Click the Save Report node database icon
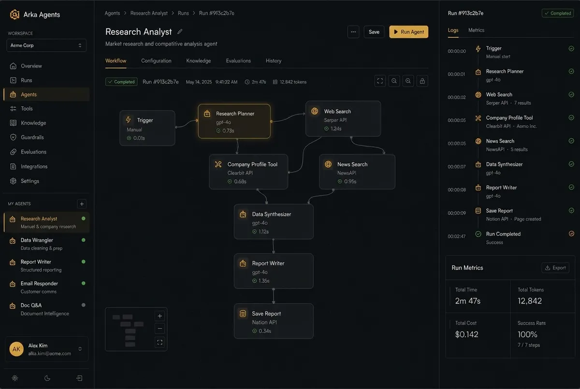 pos(243,314)
